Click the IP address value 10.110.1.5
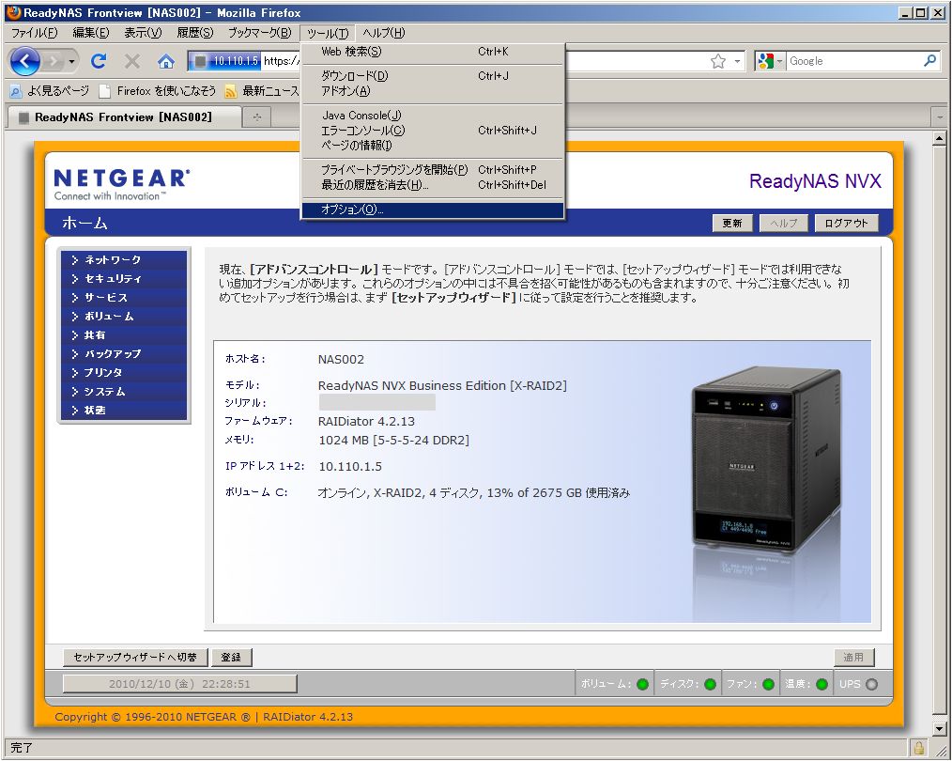The width and height of the screenshot is (952, 761). point(350,466)
